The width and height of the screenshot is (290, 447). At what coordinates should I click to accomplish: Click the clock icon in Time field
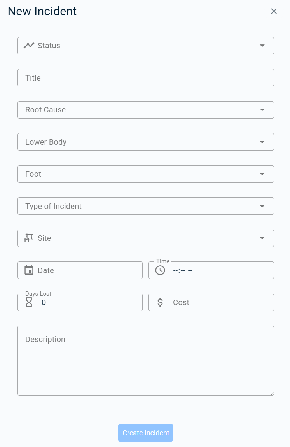160,270
